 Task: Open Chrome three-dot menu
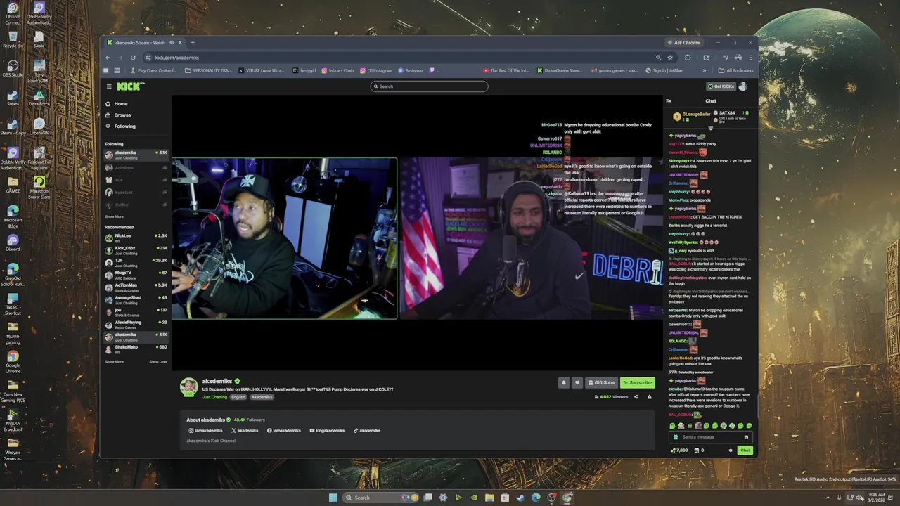pyautogui.click(x=751, y=58)
